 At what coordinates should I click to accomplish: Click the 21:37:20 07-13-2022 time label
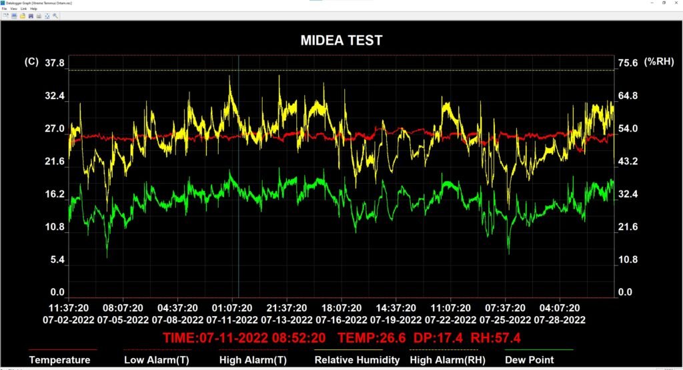287,314
